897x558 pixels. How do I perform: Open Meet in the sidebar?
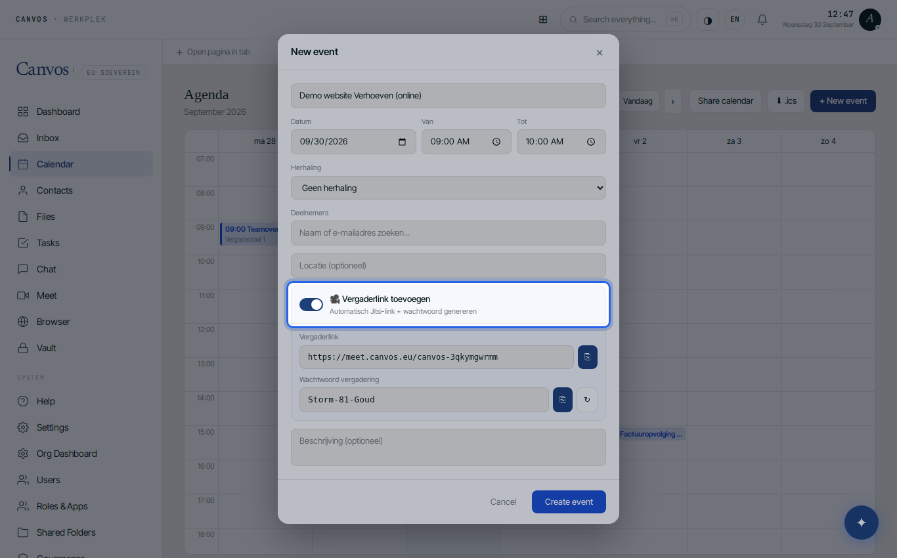click(x=81, y=295)
